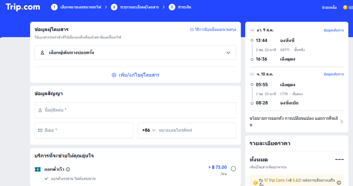
Task: Click train number G8771 text
Action: [x=285, y=50]
